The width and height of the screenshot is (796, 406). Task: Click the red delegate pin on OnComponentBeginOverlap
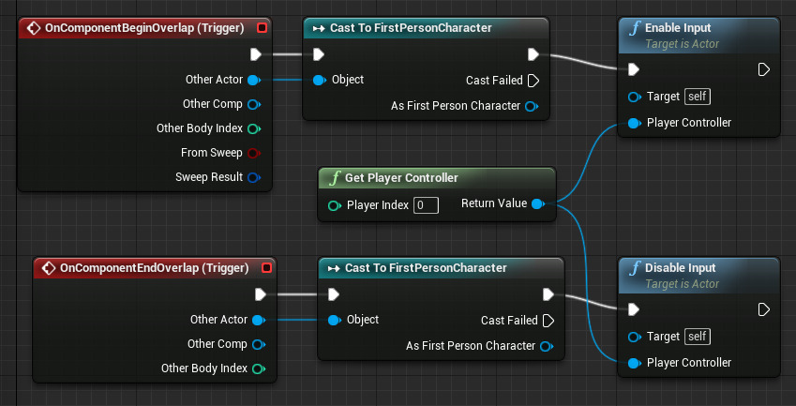pos(262,28)
